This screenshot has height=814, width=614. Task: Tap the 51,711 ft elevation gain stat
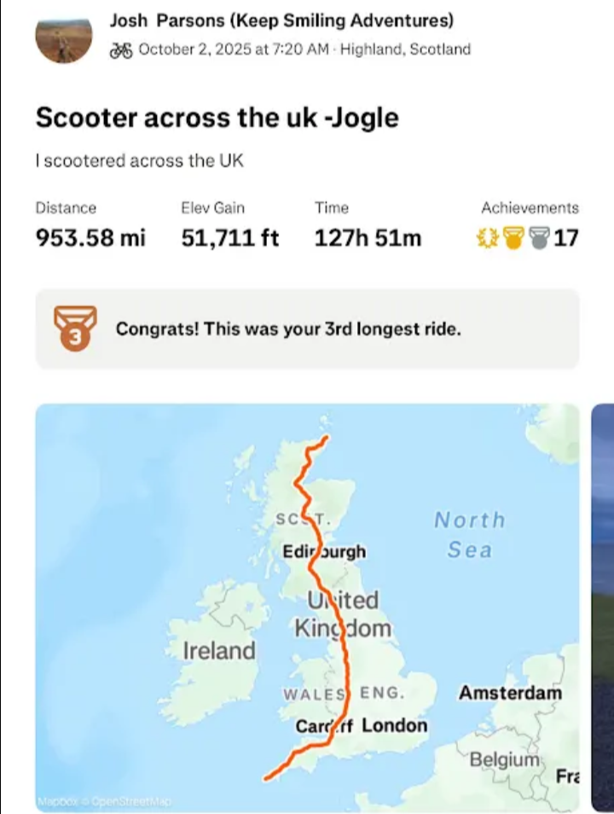click(229, 237)
